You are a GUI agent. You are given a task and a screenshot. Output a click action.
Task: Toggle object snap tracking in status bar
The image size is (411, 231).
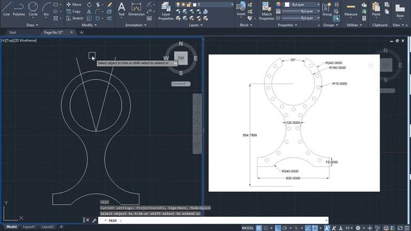[x=308, y=228]
